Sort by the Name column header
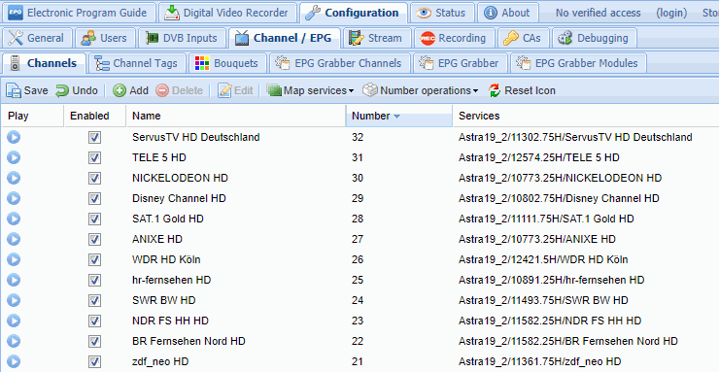This screenshot has height=372, width=719. tap(235, 116)
